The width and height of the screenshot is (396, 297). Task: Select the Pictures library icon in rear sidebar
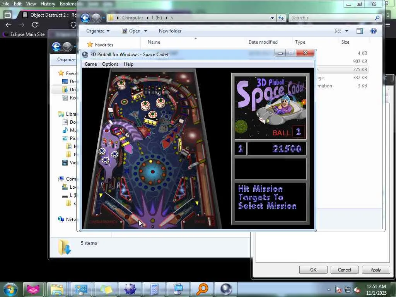(x=65, y=138)
